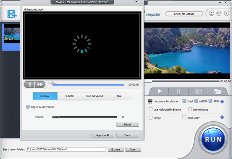The height and width of the screenshot is (159, 232).
Task: Click the Apply to All button
Action: pyautogui.click(x=103, y=135)
